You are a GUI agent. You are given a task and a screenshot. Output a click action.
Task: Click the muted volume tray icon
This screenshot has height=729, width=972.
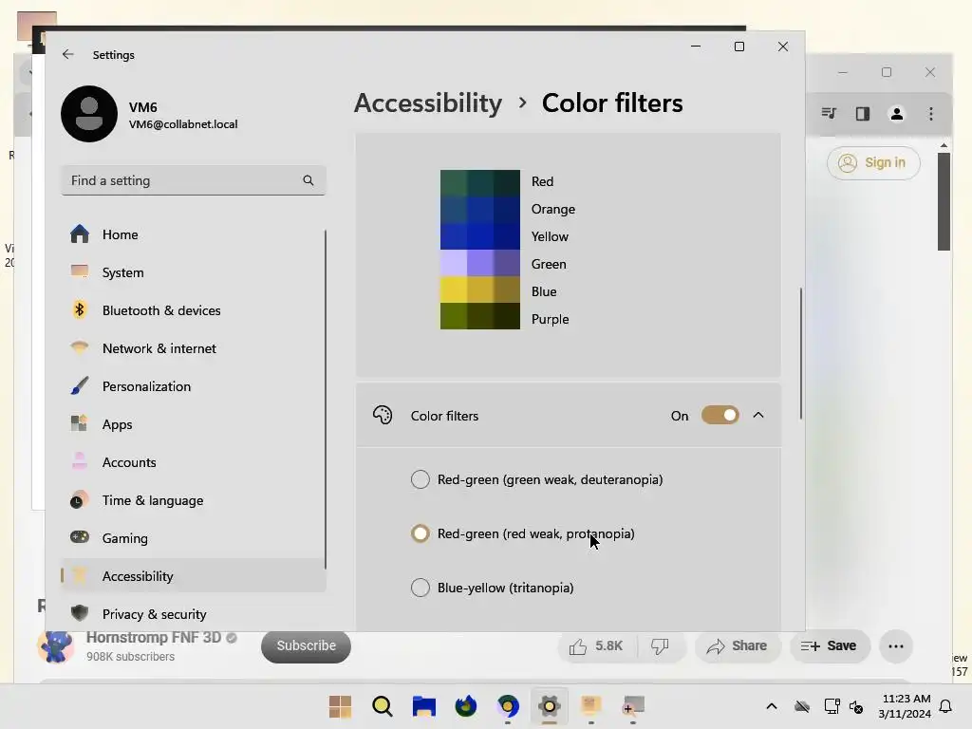pos(856,706)
